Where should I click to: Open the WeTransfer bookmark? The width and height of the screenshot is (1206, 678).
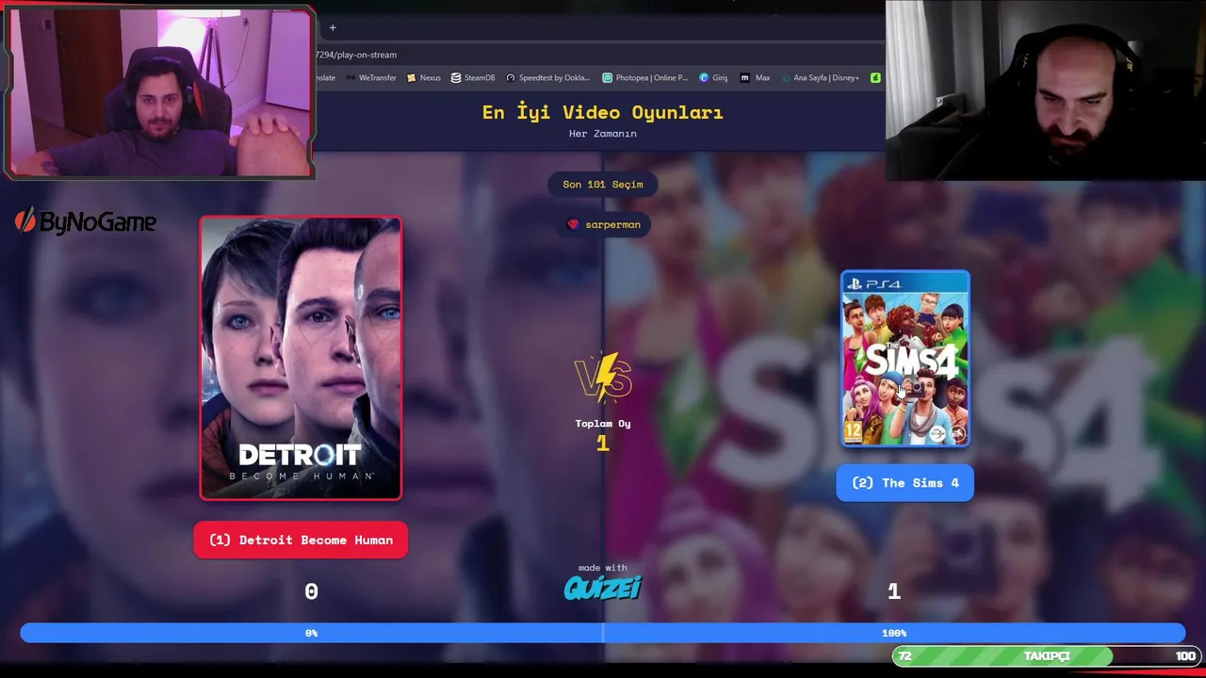(371, 78)
